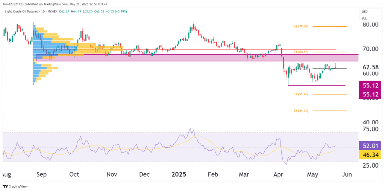Click the Apr label on time axis
The width and height of the screenshot is (385, 191).
point(279,175)
